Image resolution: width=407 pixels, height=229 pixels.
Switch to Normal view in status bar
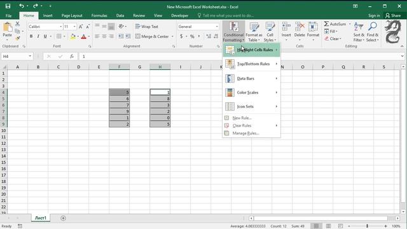(316, 226)
